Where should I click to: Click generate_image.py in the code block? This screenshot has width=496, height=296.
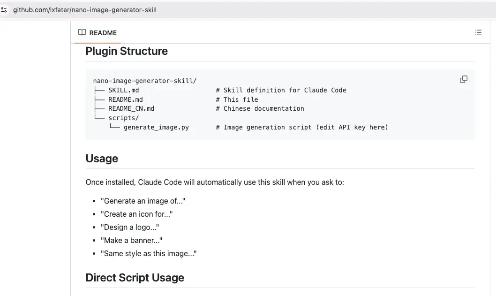tap(156, 127)
